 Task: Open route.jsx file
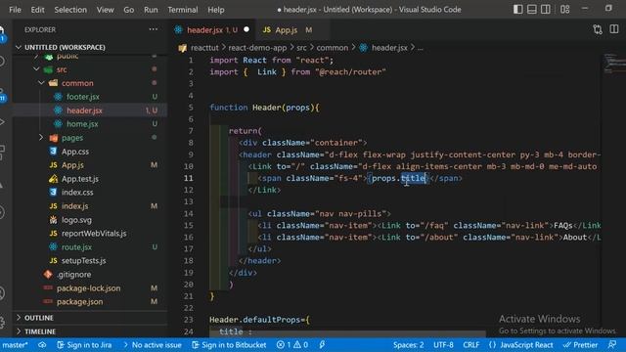pyautogui.click(x=90, y=247)
